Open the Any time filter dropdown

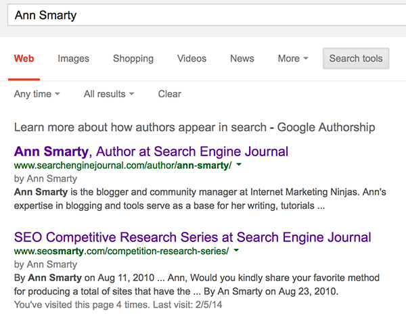click(x=37, y=94)
